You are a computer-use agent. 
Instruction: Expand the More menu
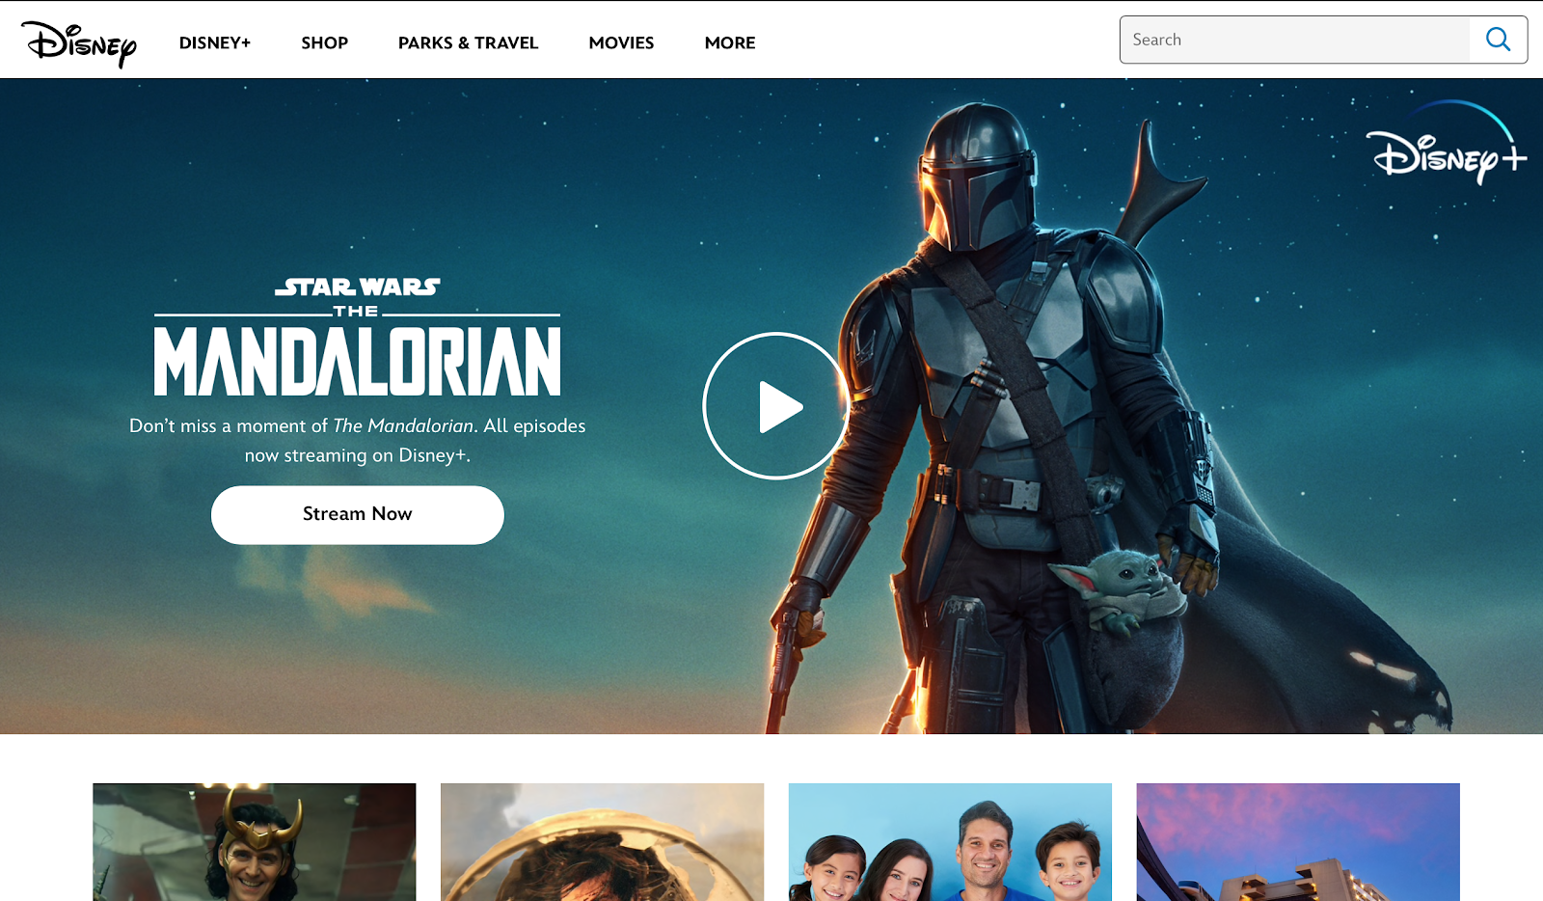click(730, 42)
